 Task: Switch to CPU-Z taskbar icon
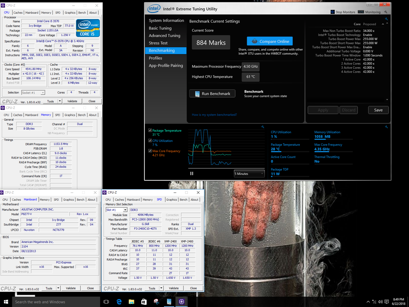pos(181,302)
